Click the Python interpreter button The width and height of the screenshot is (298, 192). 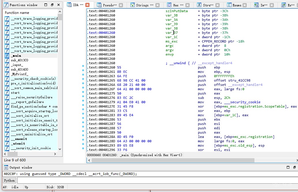tap(9, 180)
